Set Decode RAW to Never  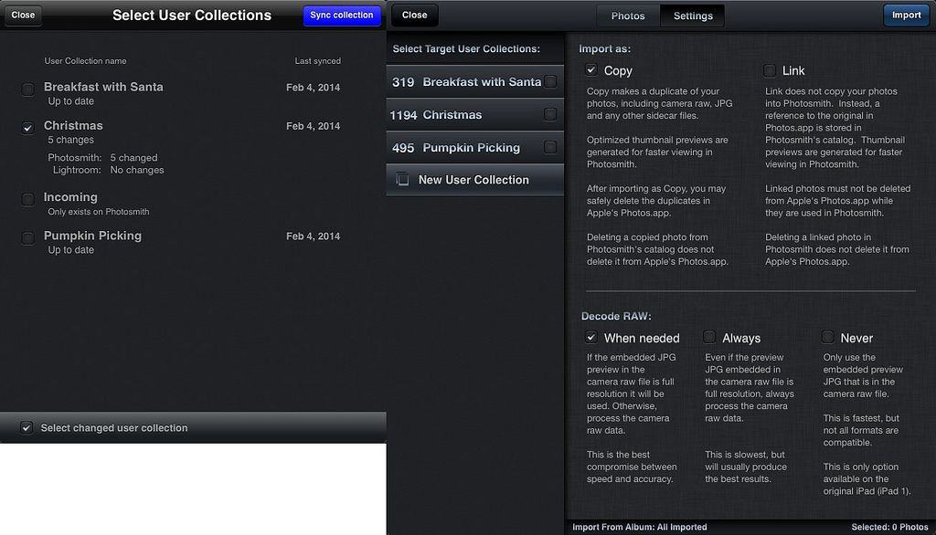click(x=827, y=337)
